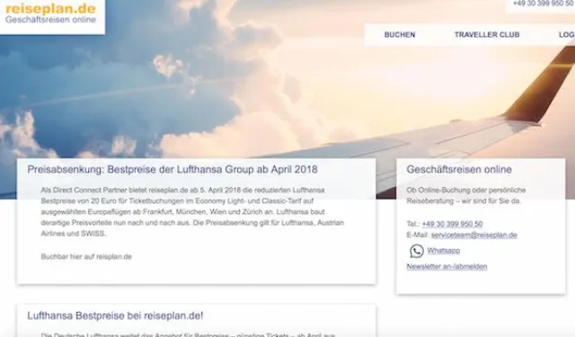Open the BUCHEN menu item
Screen dimensions: 575x337
(400, 35)
